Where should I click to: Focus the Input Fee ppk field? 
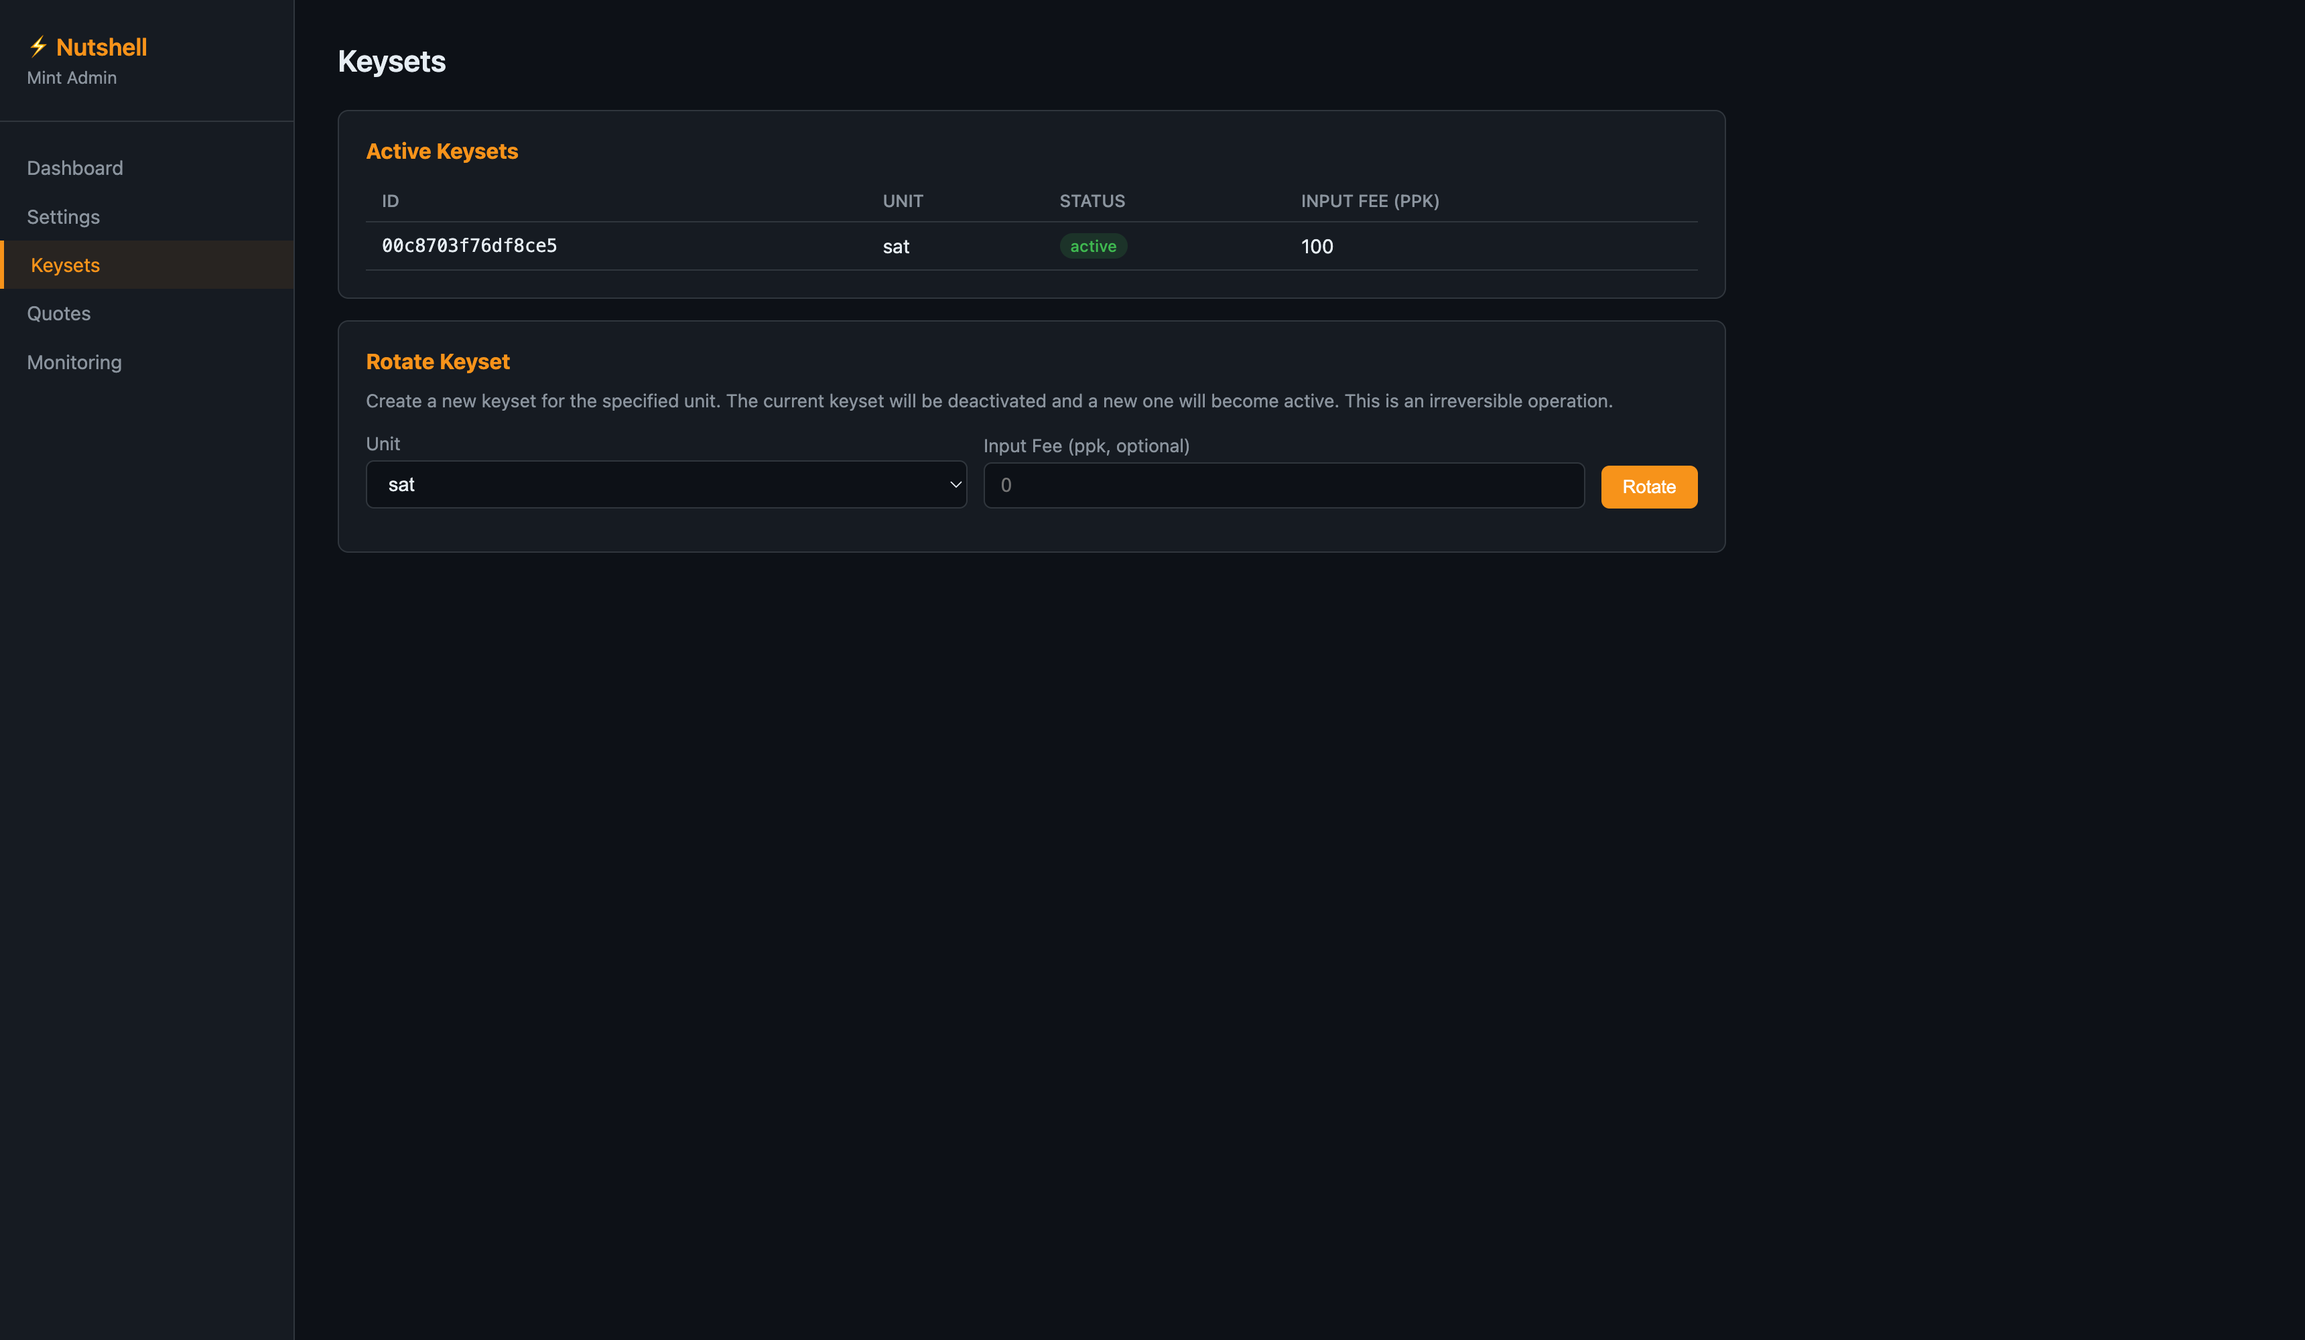[x=1282, y=486]
